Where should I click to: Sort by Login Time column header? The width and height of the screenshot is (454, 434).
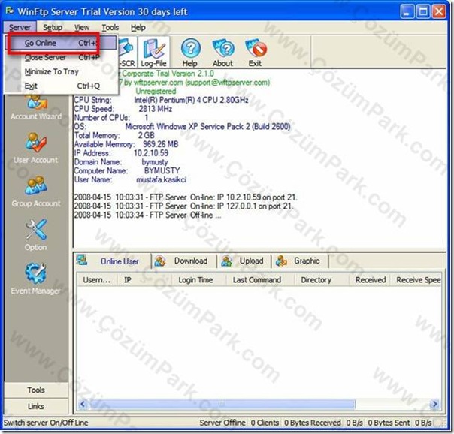[x=199, y=279]
